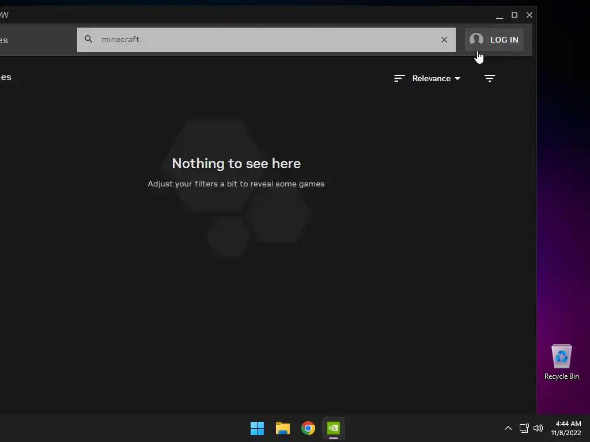The image size is (590, 442).
Task: Open the Windows Start menu
Action: (258, 428)
